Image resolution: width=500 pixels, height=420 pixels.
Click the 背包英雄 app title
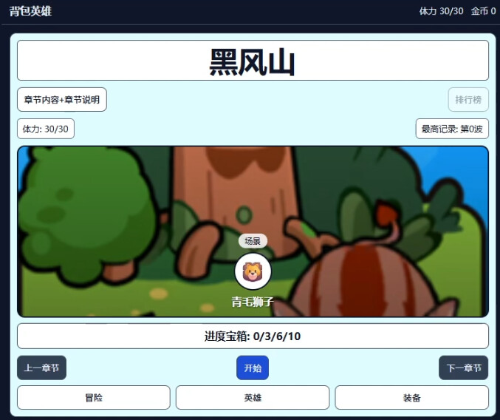coord(30,11)
